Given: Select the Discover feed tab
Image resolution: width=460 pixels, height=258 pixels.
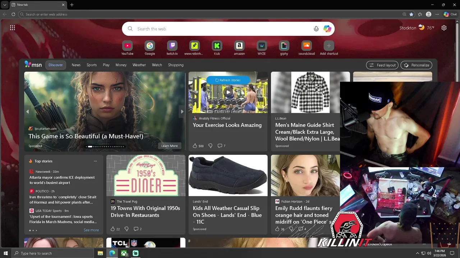Looking at the screenshot, I should click(x=56, y=65).
